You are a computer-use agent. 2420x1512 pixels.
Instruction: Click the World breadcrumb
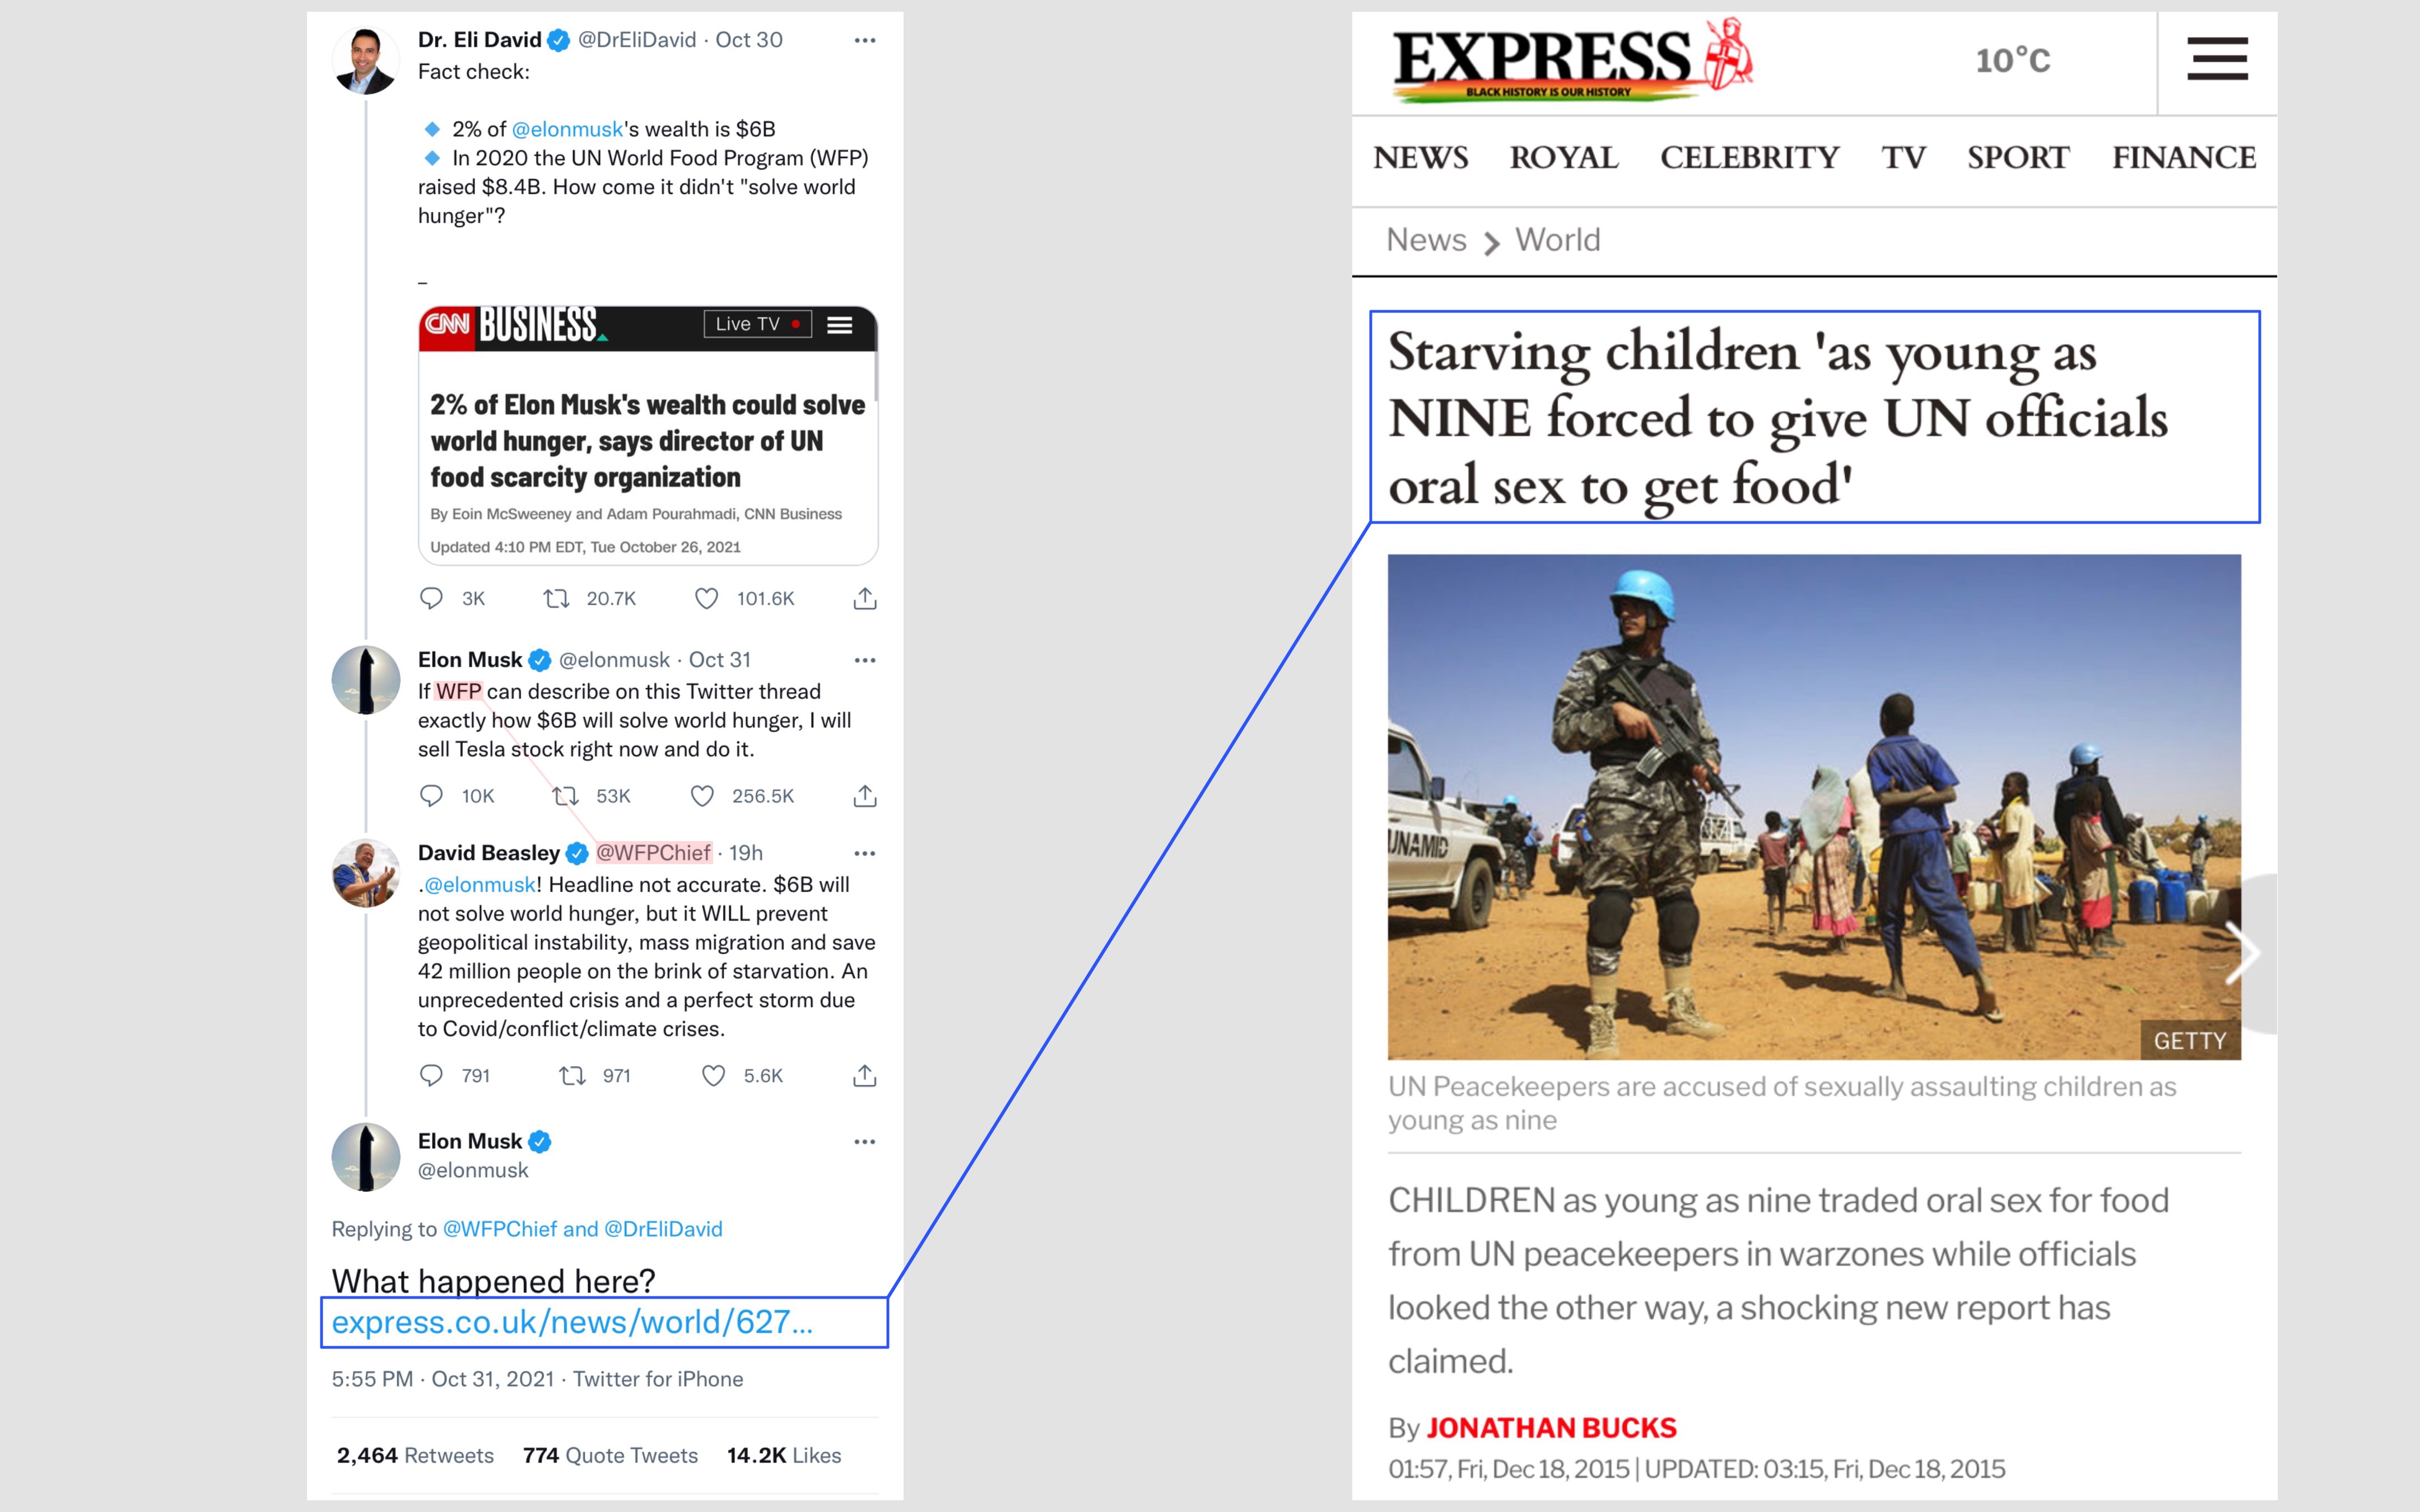pyautogui.click(x=1557, y=240)
